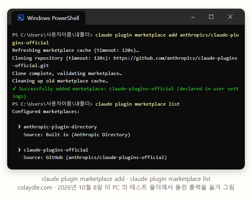Click the claude-plugins-official chevron marker

click(x=19, y=150)
